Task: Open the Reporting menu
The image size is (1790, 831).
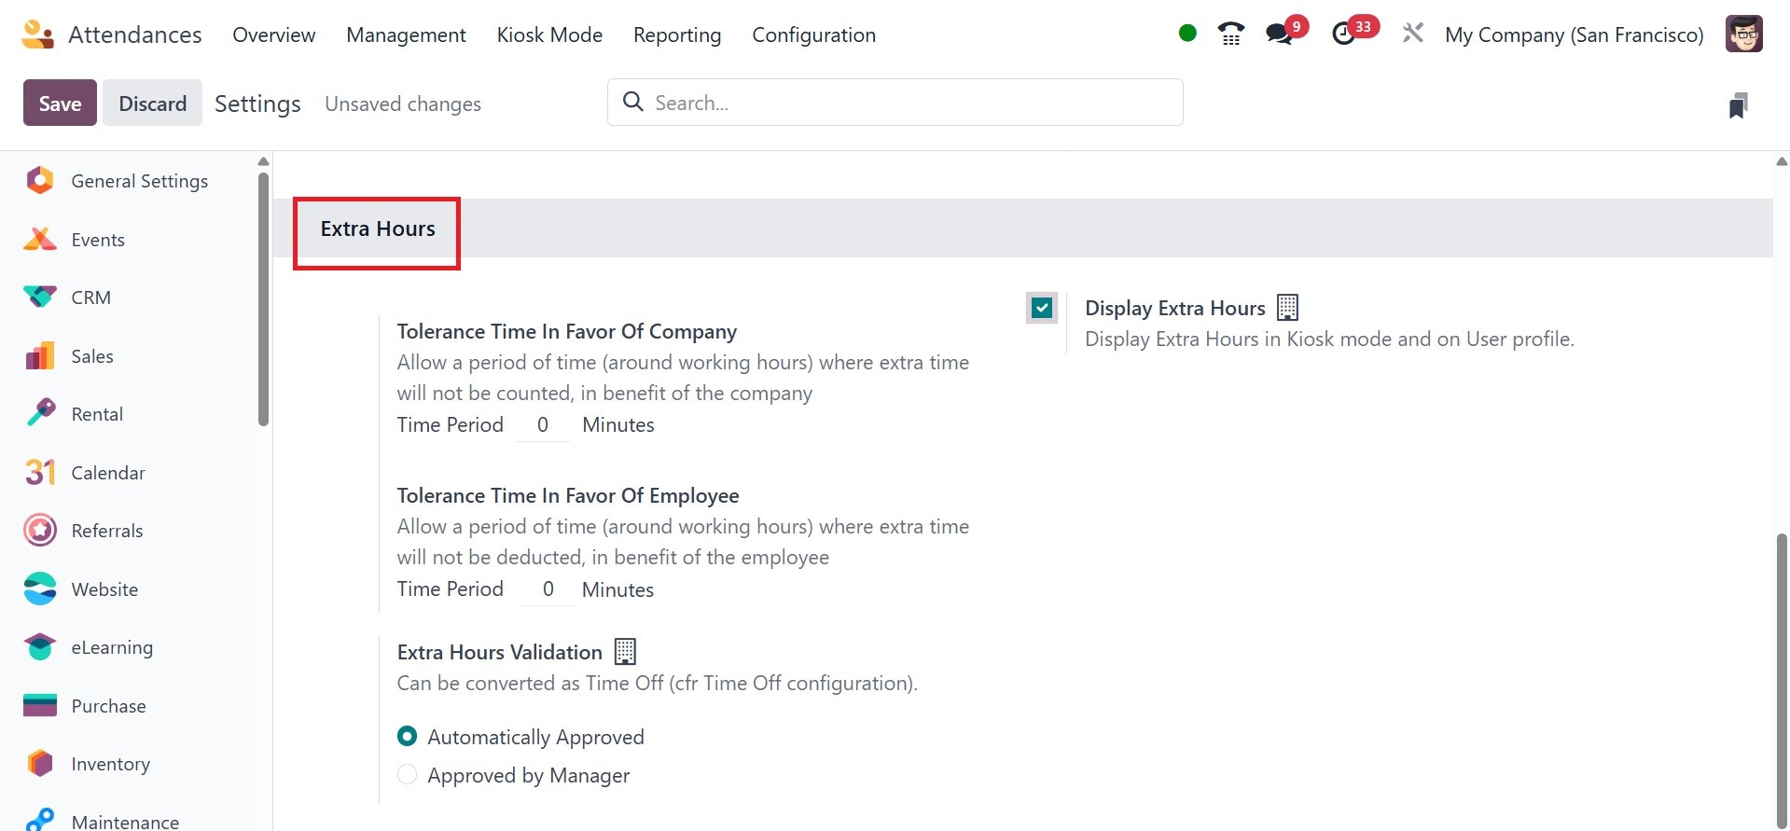Action: point(677,35)
